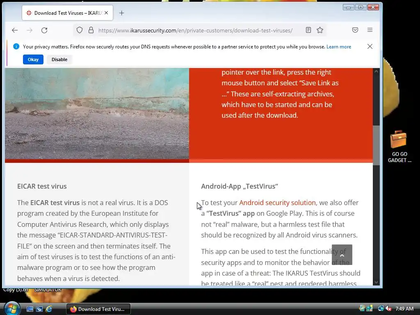Click the vertical scrollbar thumb
The height and width of the screenshot is (315, 420).
pyautogui.click(x=377, y=145)
